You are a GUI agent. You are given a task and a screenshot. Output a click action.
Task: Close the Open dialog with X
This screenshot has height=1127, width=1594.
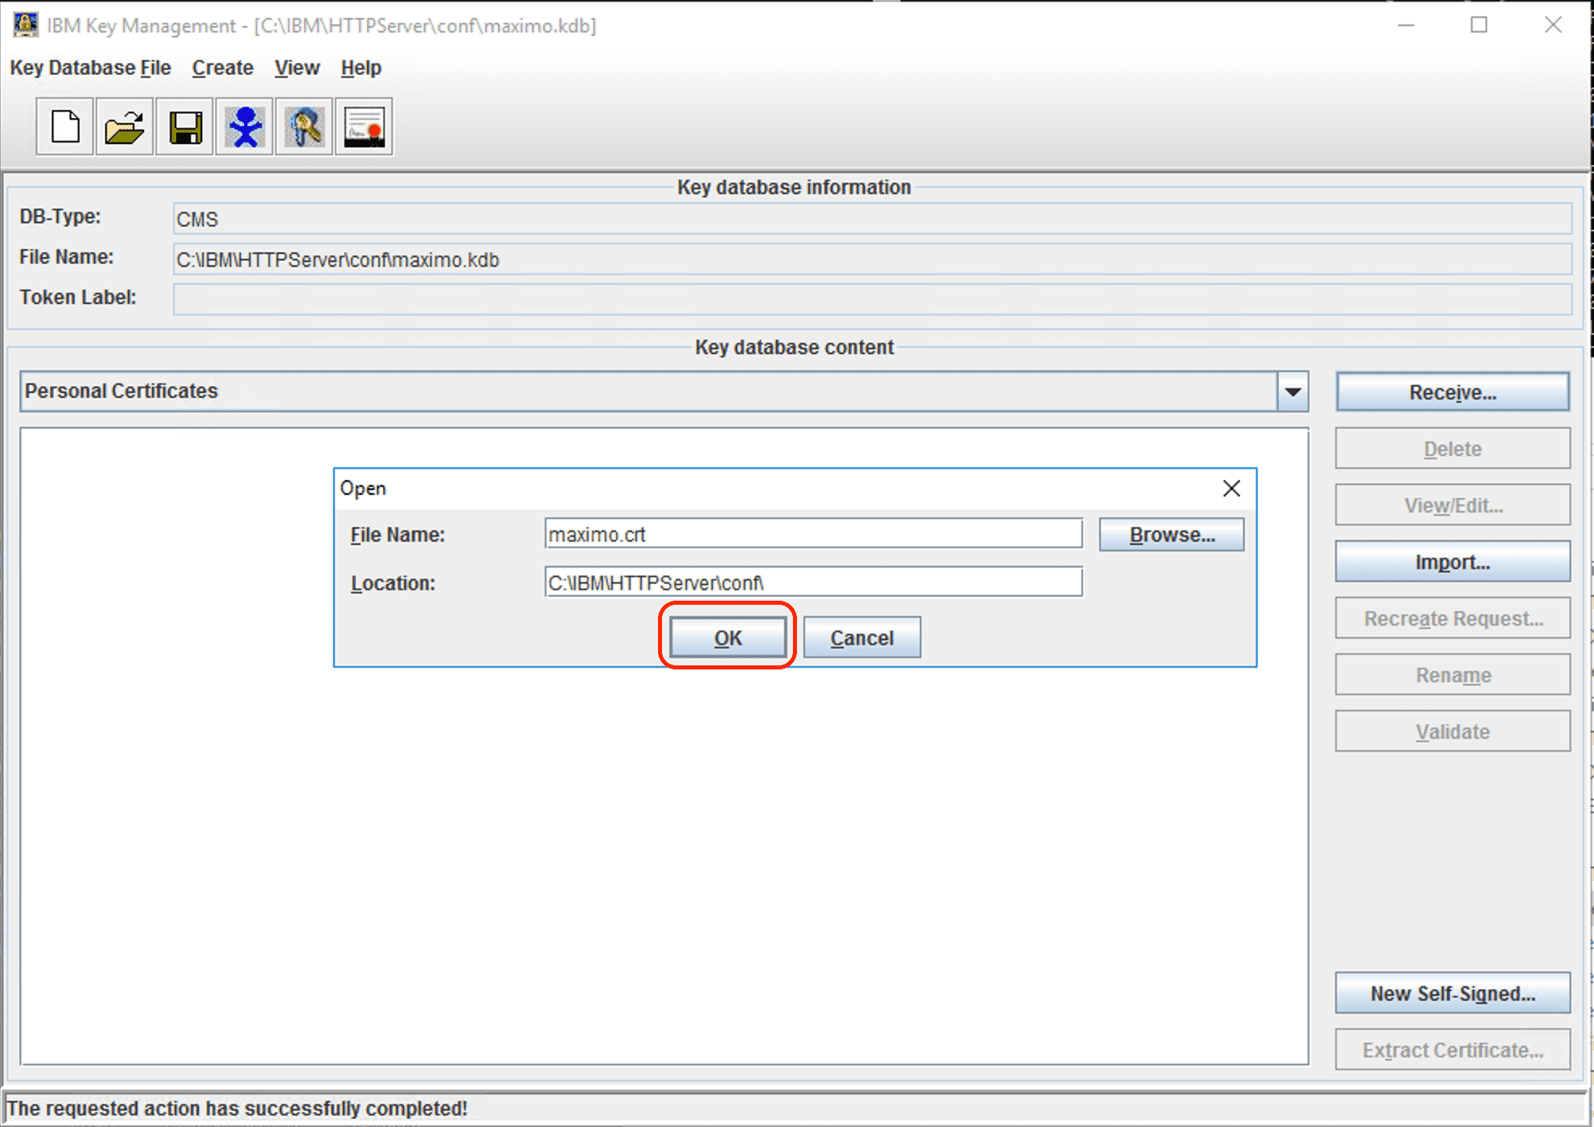(x=1231, y=488)
